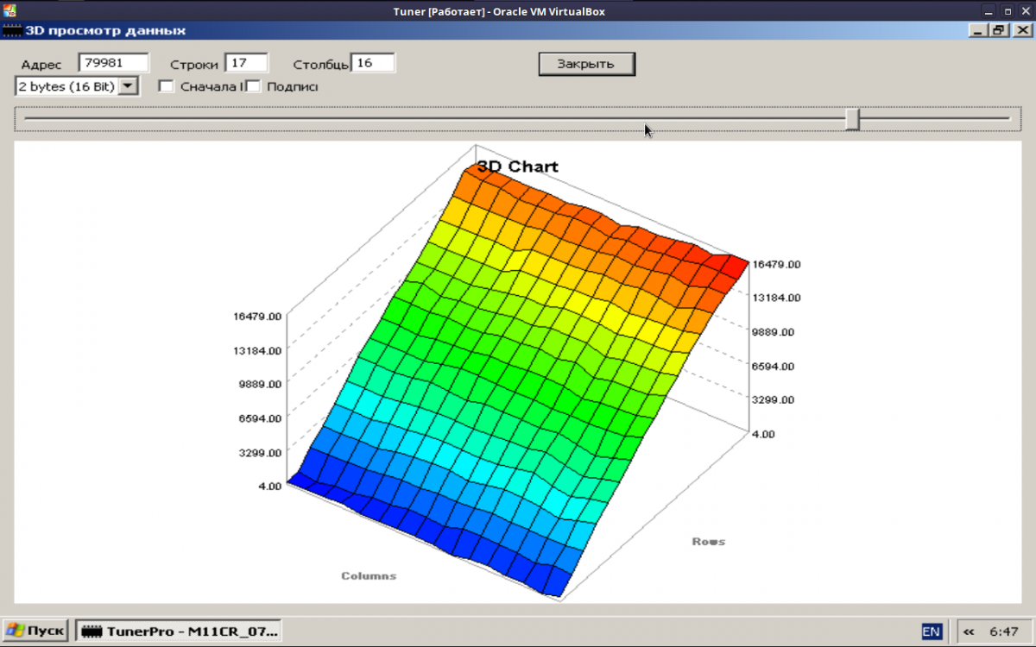Open the "2 bytes (16 Bit)" data size dropdown
This screenshot has height=647, width=1036.
[x=127, y=86]
